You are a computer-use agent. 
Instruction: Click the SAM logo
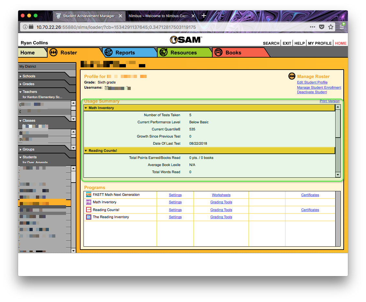point(186,40)
